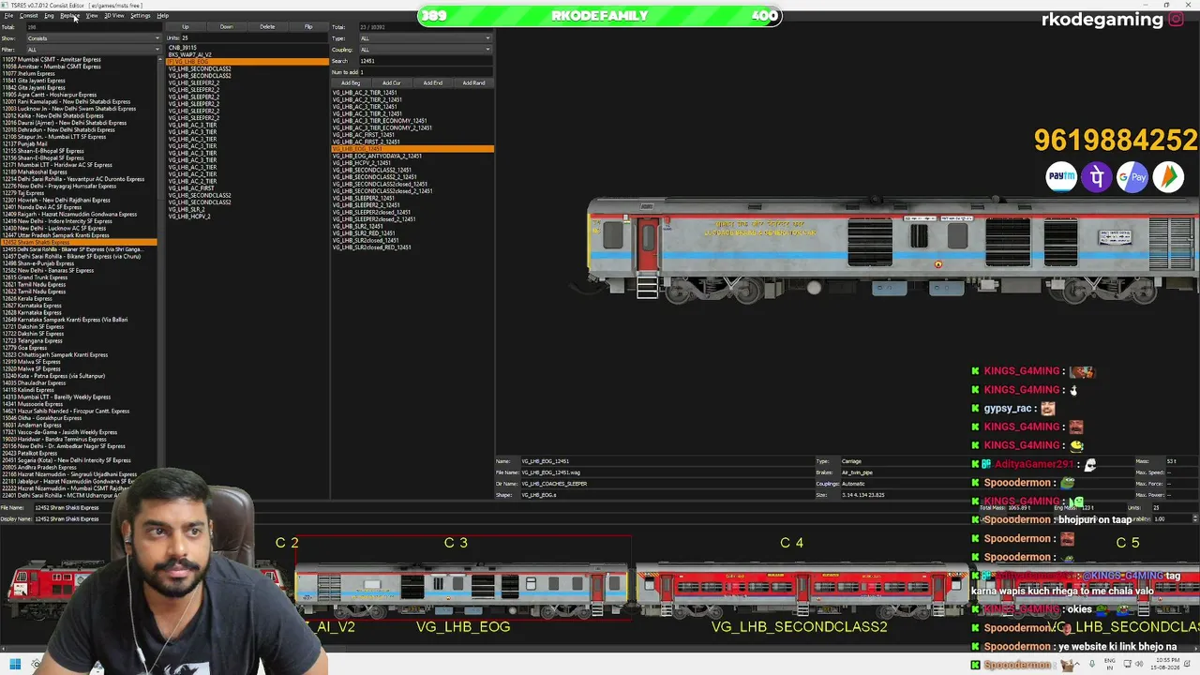The image size is (1200, 675).
Task: Select consist 12301 Howrah - New Delhi Rajdhani Express
Action: pyautogui.click(x=56, y=201)
